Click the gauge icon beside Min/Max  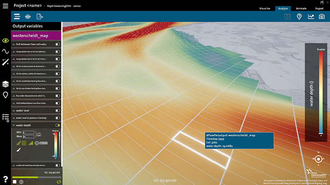tap(39, 134)
